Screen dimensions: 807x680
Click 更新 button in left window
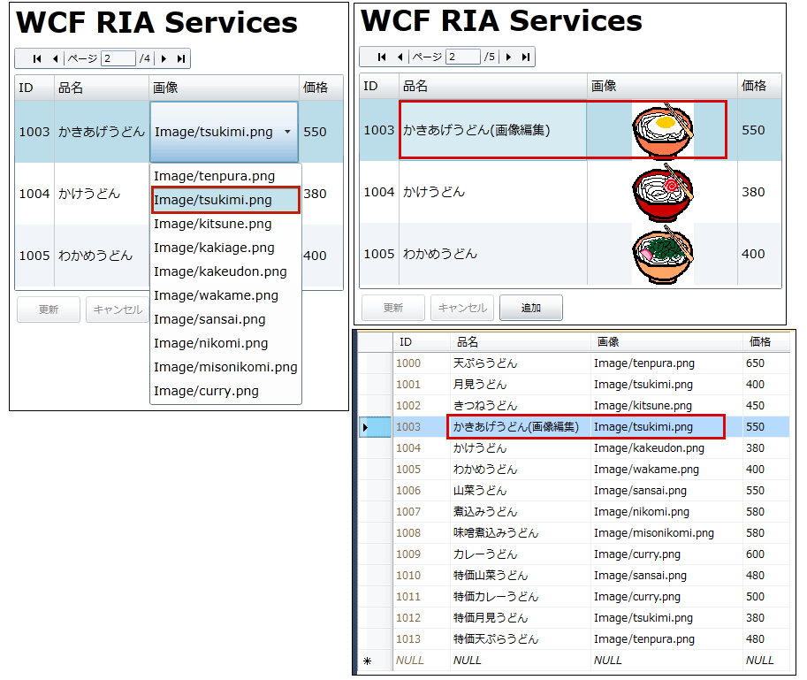[49, 309]
